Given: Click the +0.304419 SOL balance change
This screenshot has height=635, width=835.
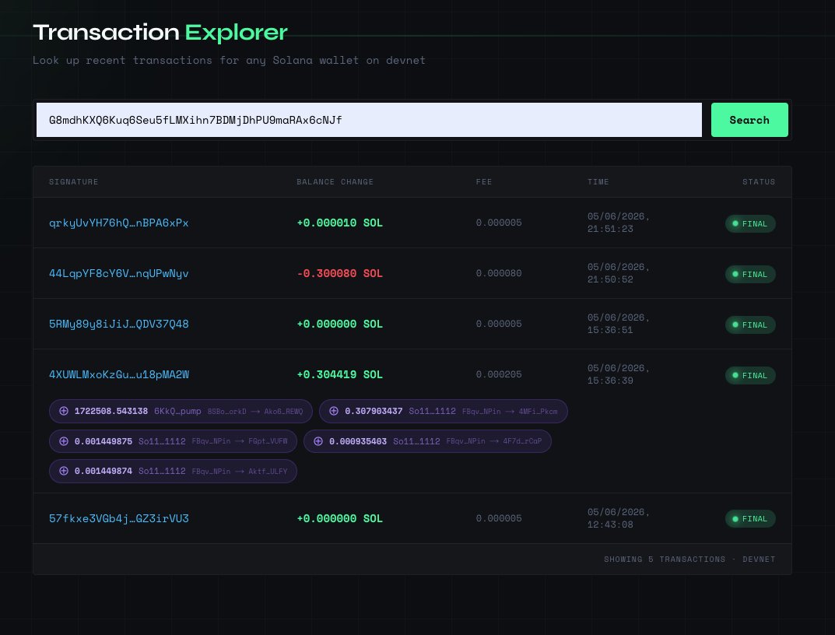Looking at the screenshot, I should [x=340, y=374].
